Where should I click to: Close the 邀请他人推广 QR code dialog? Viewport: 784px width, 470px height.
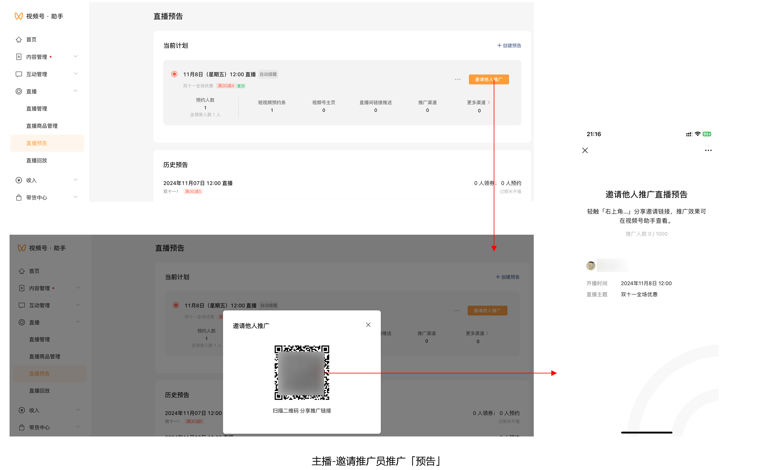[x=368, y=325]
